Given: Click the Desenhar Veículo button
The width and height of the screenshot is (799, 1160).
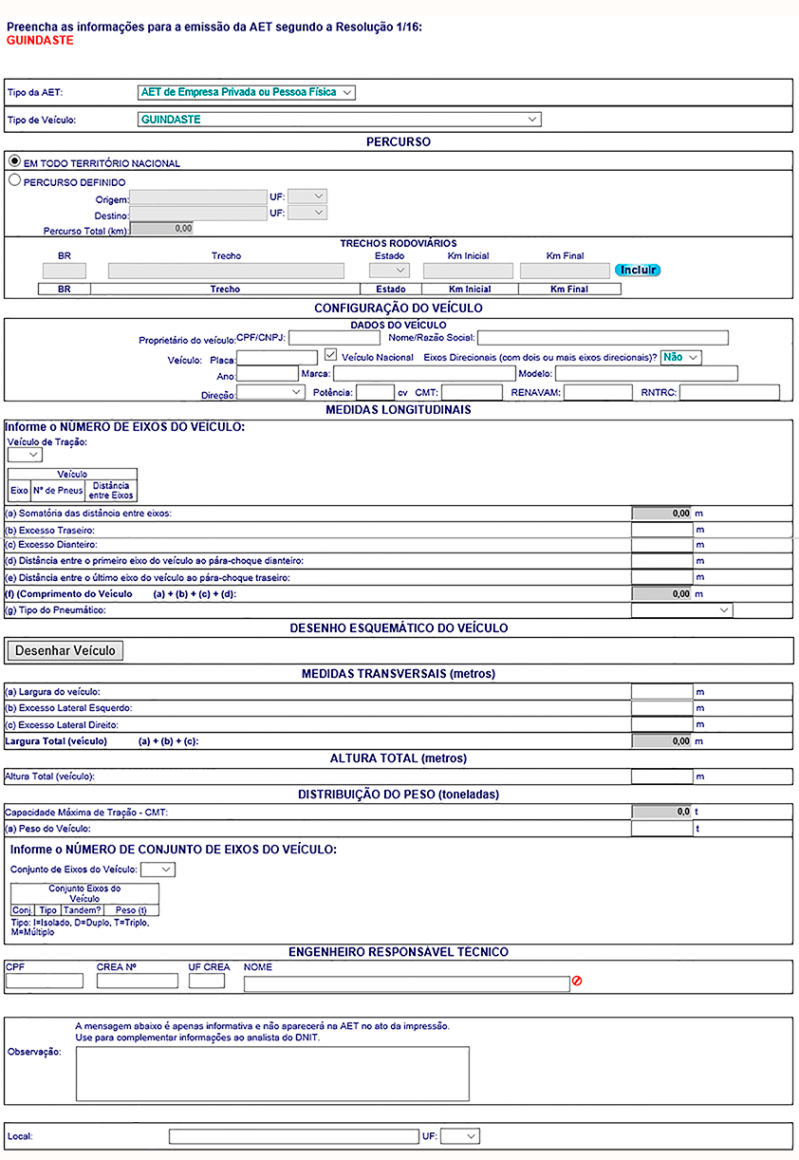Looking at the screenshot, I should [x=65, y=650].
